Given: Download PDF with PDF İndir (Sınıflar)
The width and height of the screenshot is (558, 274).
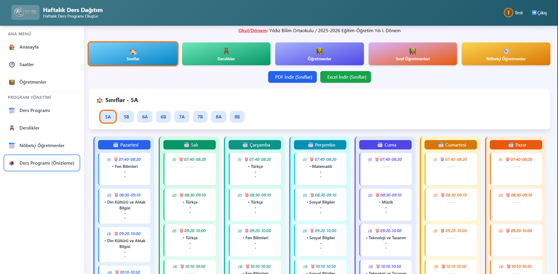Looking at the screenshot, I should [x=292, y=77].
